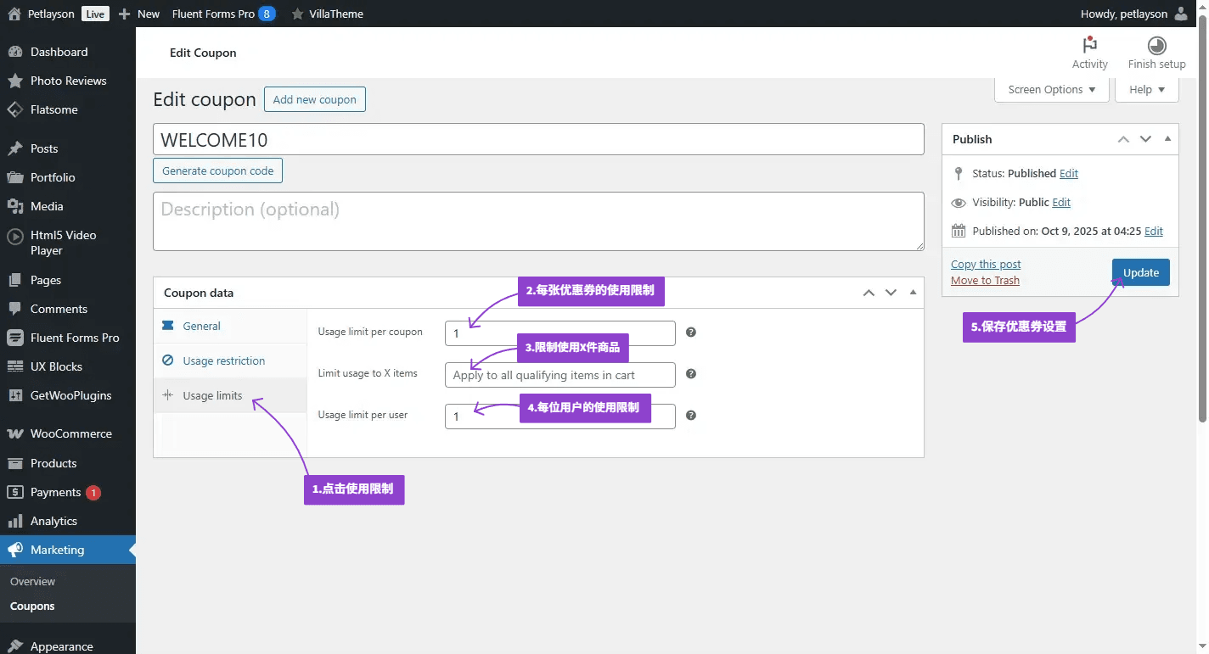The width and height of the screenshot is (1209, 654).
Task: Click the Move to Trash link
Action: pyautogui.click(x=985, y=281)
